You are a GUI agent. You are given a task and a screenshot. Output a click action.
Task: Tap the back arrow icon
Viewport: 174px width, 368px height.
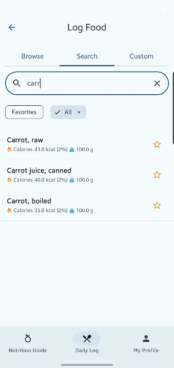pos(12,28)
